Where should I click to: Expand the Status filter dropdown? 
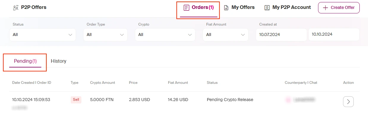pyautogui.click(x=43, y=35)
